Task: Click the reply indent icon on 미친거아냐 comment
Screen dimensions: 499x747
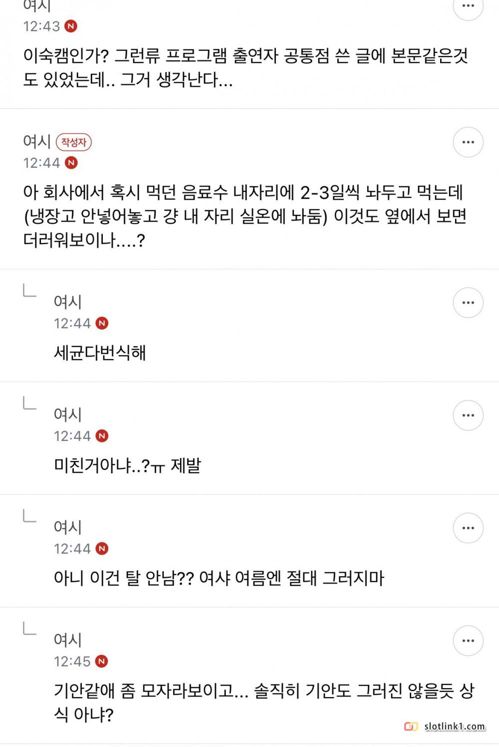Action: 30,403
